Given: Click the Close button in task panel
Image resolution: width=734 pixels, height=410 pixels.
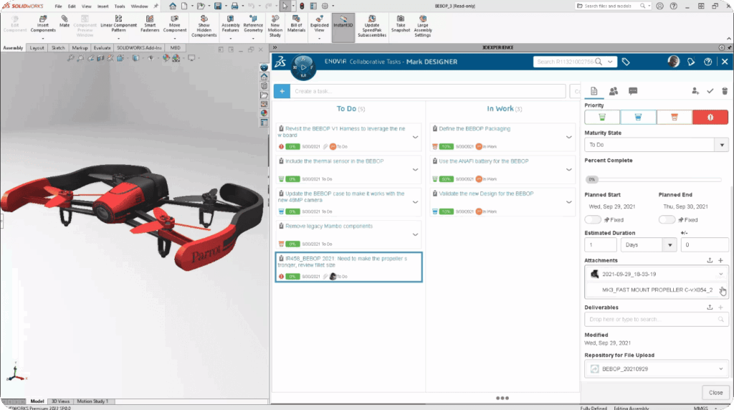Looking at the screenshot, I should pyautogui.click(x=715, y=393).
